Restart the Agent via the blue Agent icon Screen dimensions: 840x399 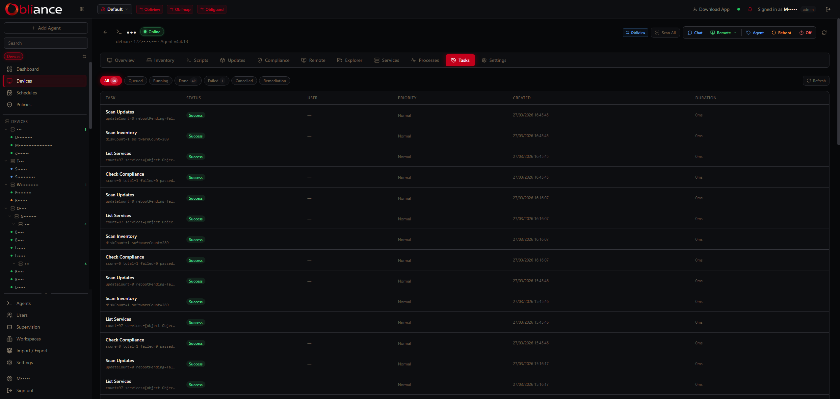click(x=755, y=33)
